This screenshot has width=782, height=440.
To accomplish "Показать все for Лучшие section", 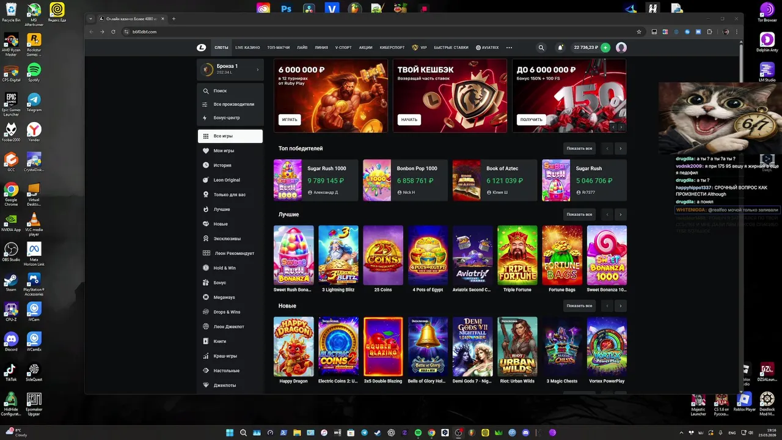I will click(579, 215).
